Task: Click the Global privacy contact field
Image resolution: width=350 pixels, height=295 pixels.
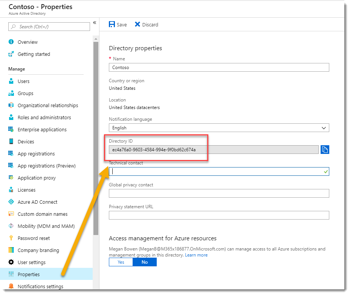Action: coord(219,193)
